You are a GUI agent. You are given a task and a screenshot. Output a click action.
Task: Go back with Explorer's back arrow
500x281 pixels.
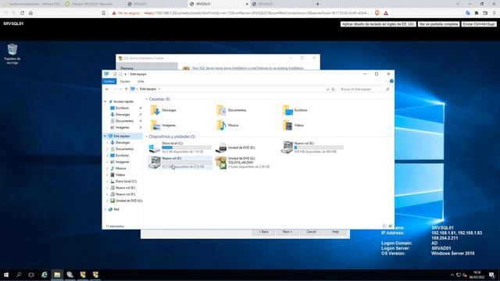click(x=107, y=89)
